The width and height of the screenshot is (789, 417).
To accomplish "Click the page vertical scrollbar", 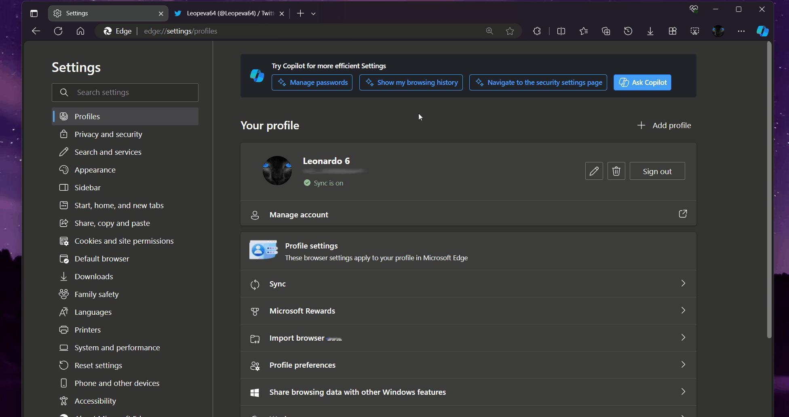I will [x=769, y=190].
